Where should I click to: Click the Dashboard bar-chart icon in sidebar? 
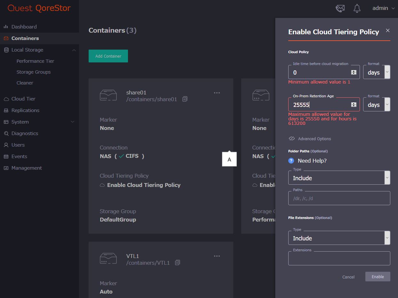6,27
